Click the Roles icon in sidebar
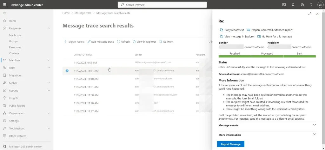The image size is (325, 150). [4, 68]
